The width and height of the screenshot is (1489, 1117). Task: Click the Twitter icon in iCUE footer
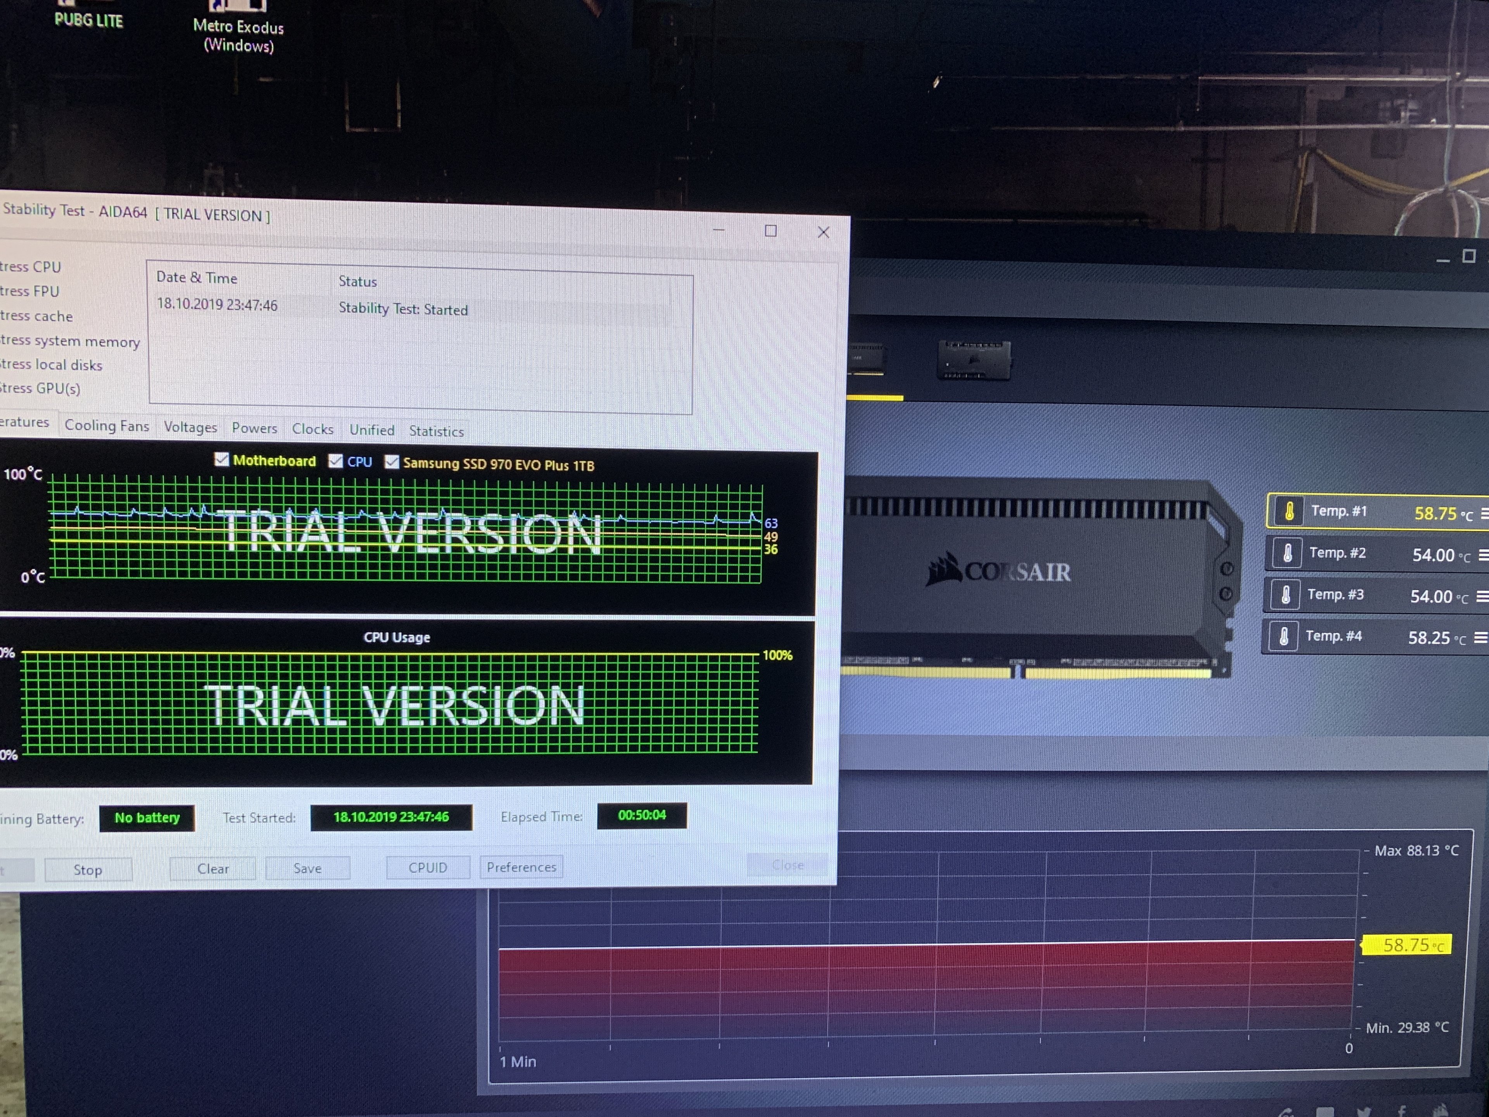(1364, 1112)
